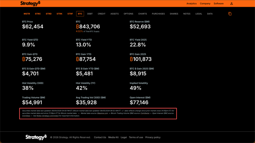
Task: Open the Company menu
Action: (205, 4)
